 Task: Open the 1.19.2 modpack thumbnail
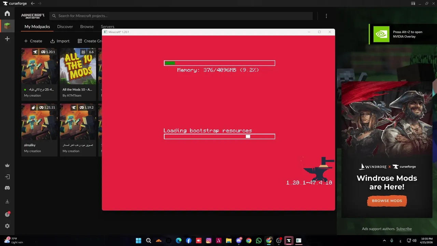[x=78, y=122]
